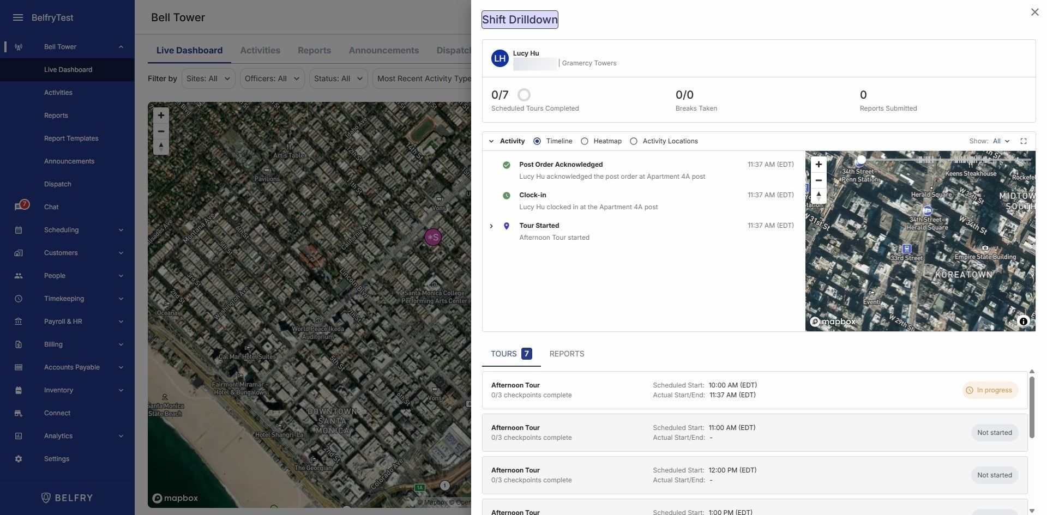Select the Heatmap radio button
This screenshot has width=1047, height=515.
(585, 141)
